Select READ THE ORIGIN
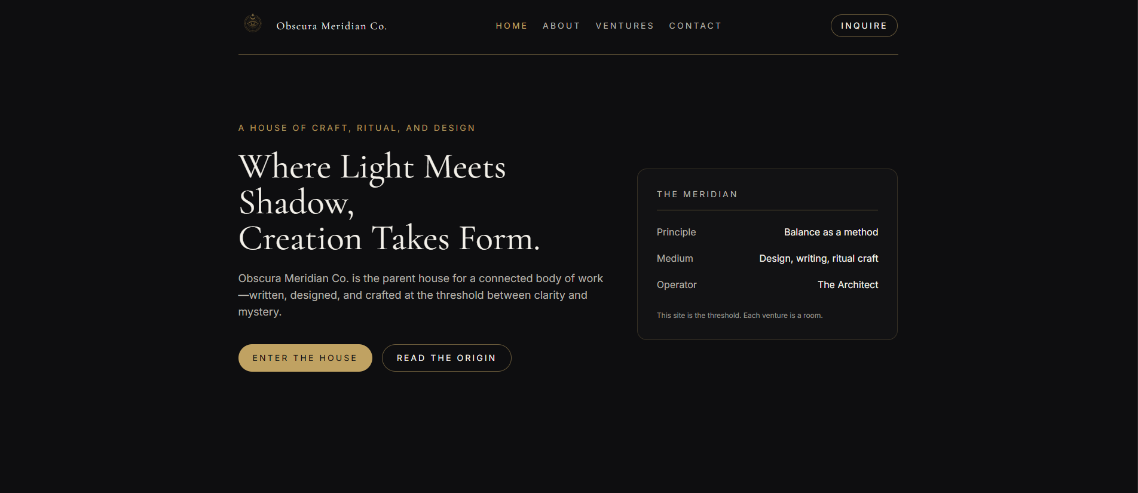The width and height of the screenshot is (1138, 493). click(x=446, y=357)
